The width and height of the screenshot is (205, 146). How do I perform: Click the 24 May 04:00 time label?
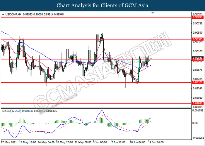(46, 142)
